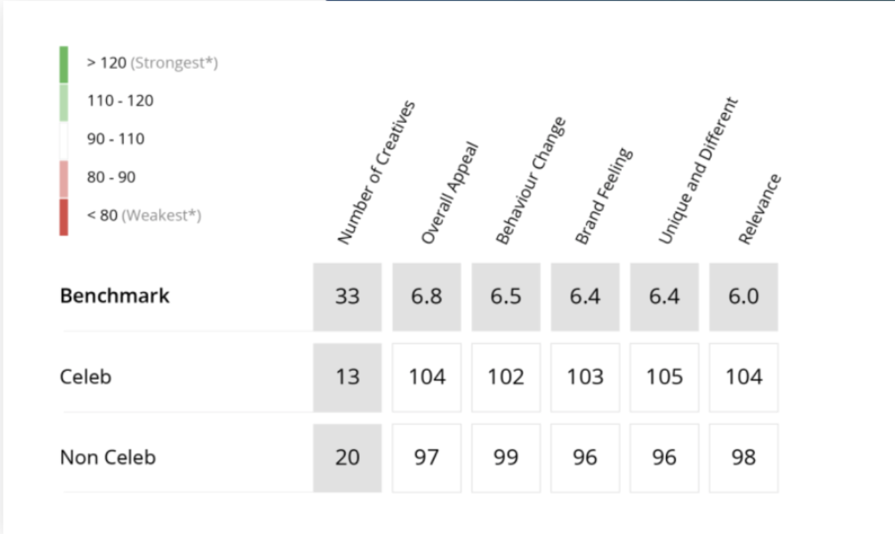Click the Non Celeb Overall Appeal cell 97

pos(427,458)
